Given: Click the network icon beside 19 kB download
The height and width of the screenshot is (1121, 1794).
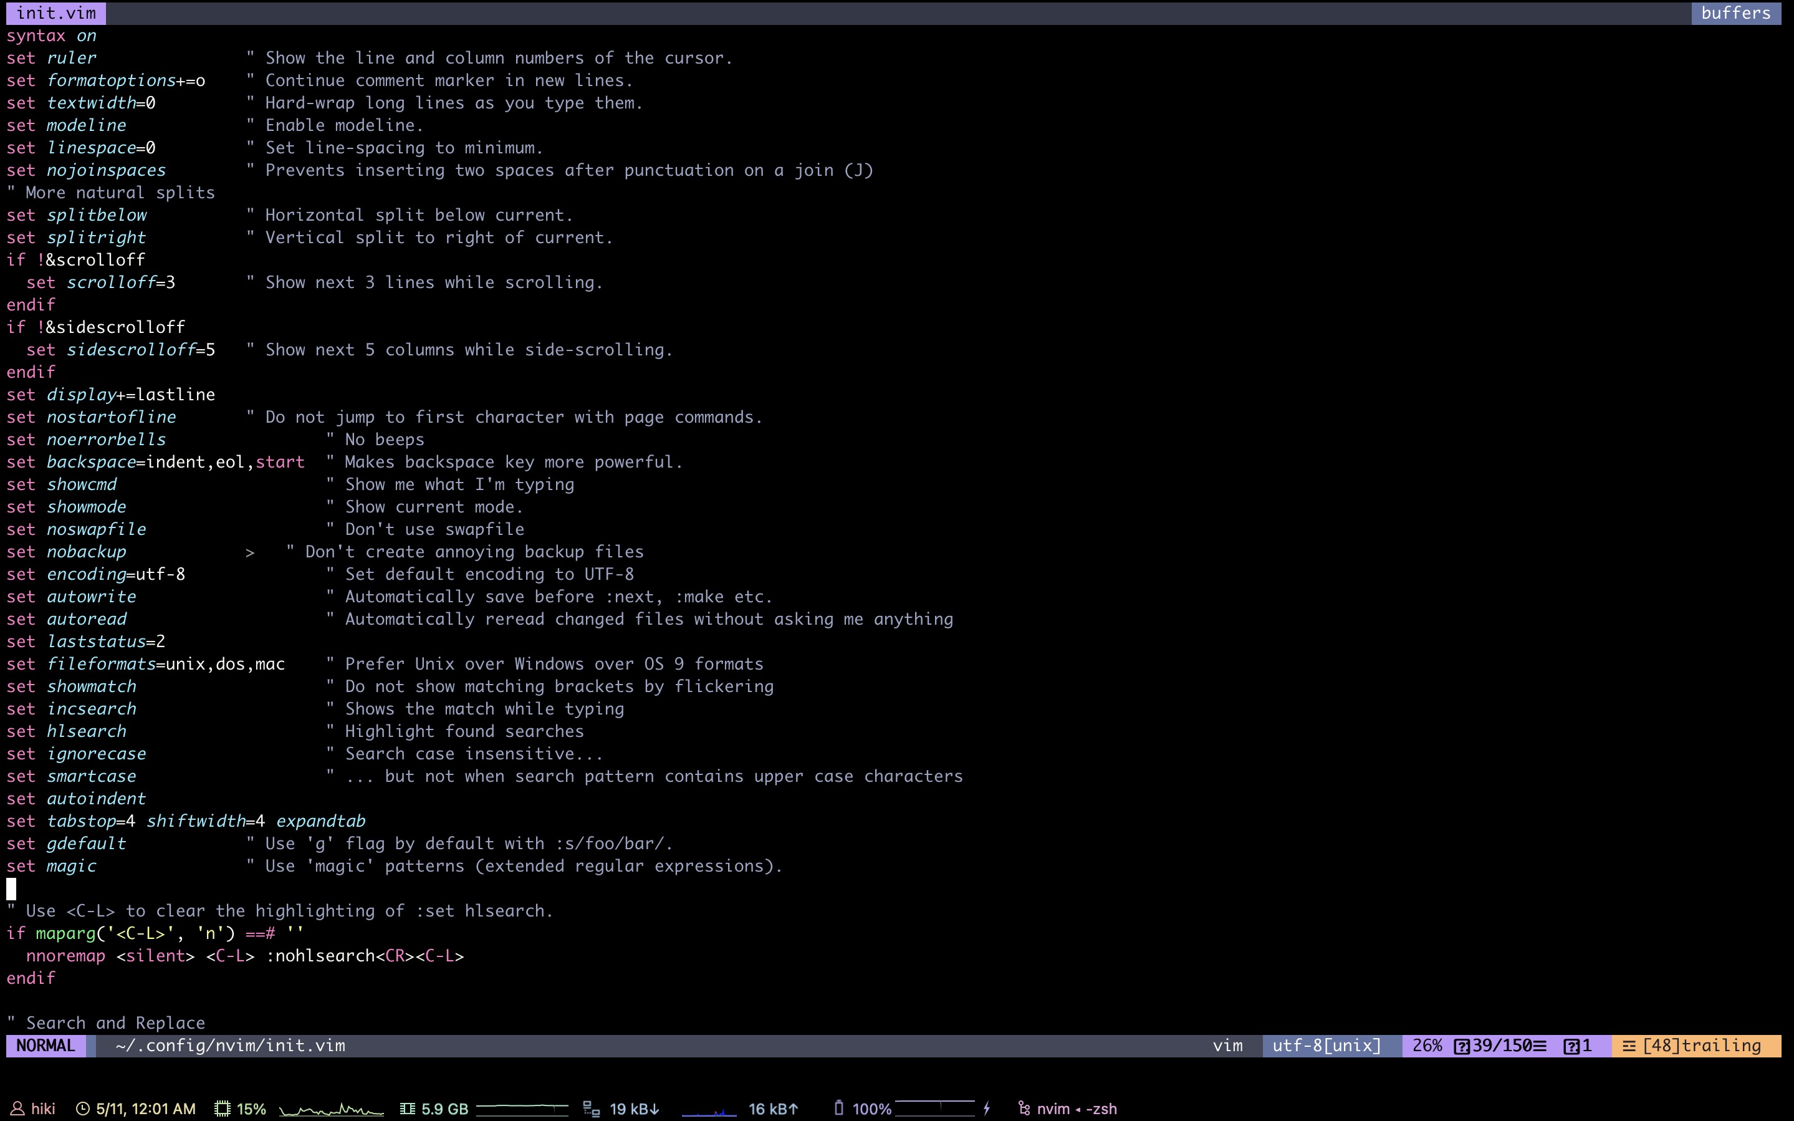Looking at the screenshot, I should point(592,1109).
